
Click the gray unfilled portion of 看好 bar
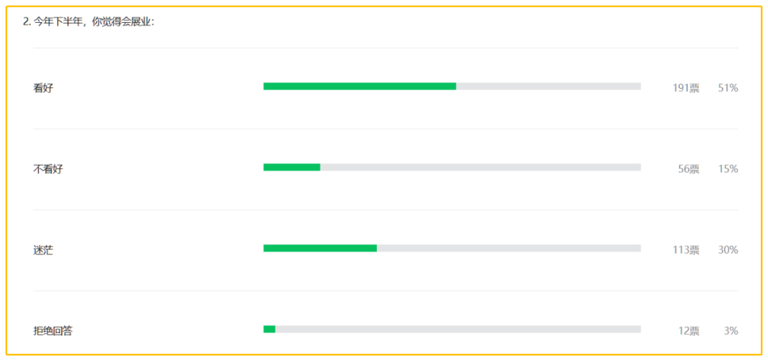click(548, 86)
